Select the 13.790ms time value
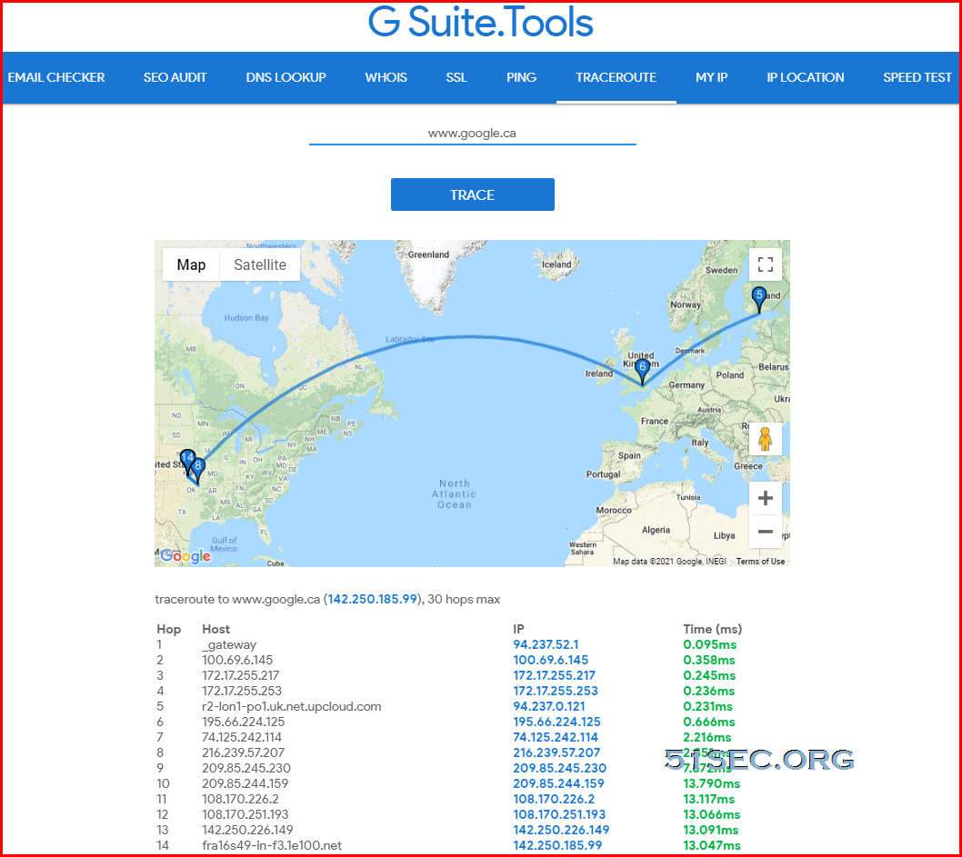This screenshot has width=962, height=857. coord(712,783)
